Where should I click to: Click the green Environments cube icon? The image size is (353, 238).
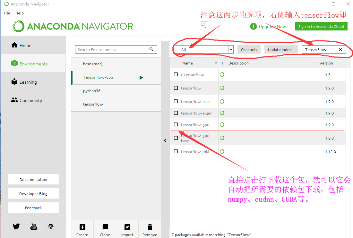click(14, 64)
